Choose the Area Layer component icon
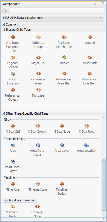 pyautogui.click(x=62, y=145)
